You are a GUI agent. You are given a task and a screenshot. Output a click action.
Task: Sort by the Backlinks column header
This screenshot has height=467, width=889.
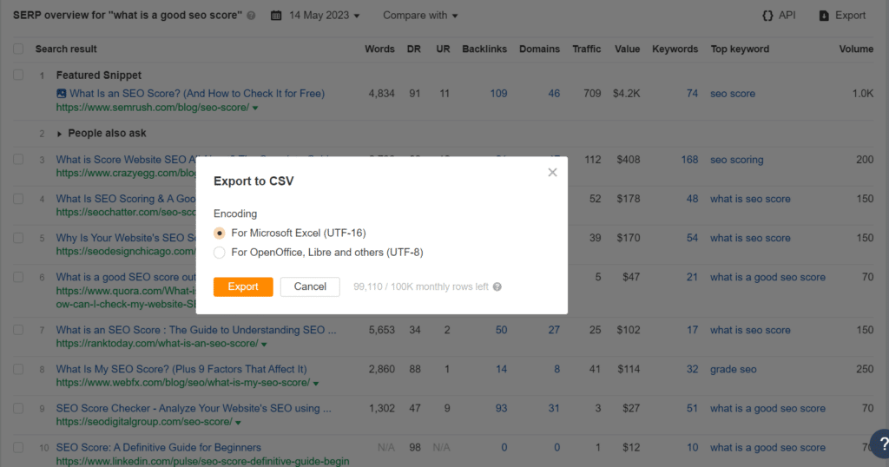(x=484, y=49)
